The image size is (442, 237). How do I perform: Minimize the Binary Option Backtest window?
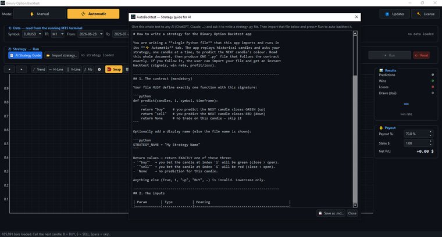pos(409,3)
